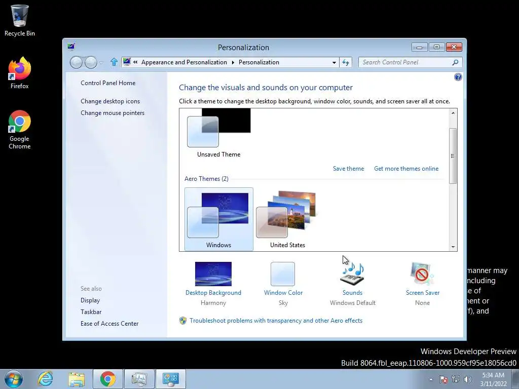The height and width of the screenshot is (389, 519).
Task: Open Ease of Access Center link
Action: 109,324
